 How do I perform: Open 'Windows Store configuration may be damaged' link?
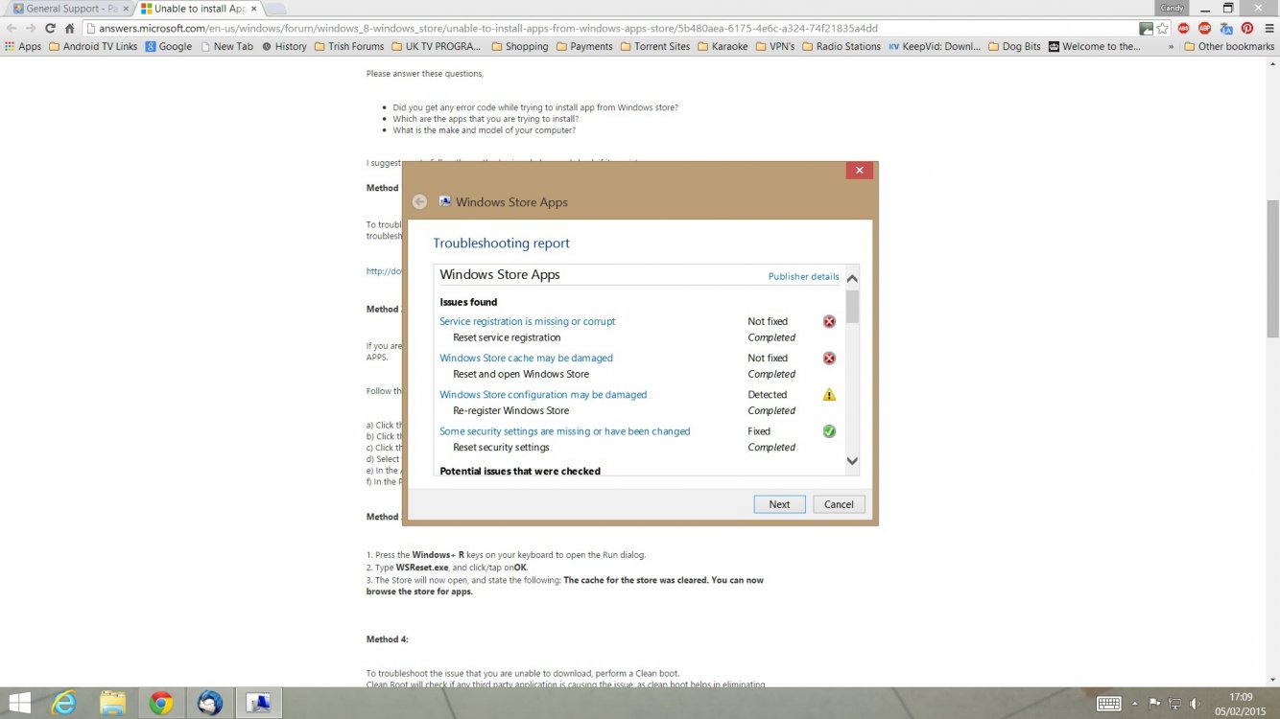coord(543,394)
